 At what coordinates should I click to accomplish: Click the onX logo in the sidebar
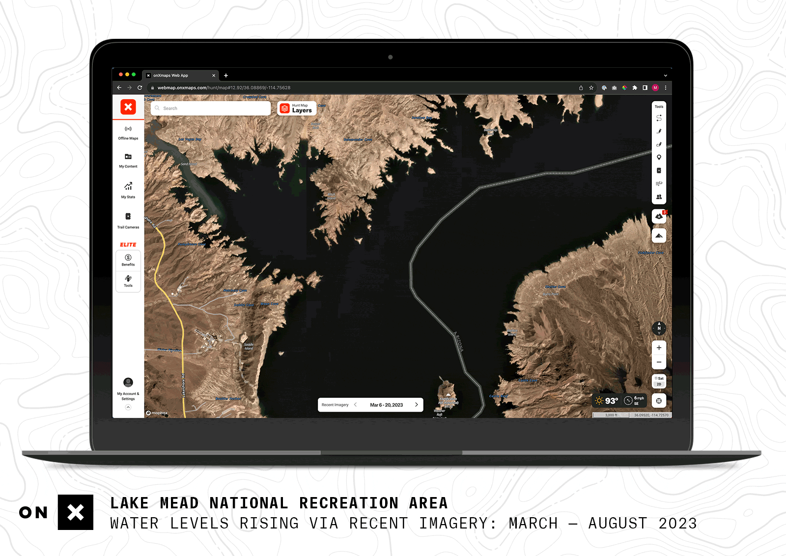click(128, 107)
